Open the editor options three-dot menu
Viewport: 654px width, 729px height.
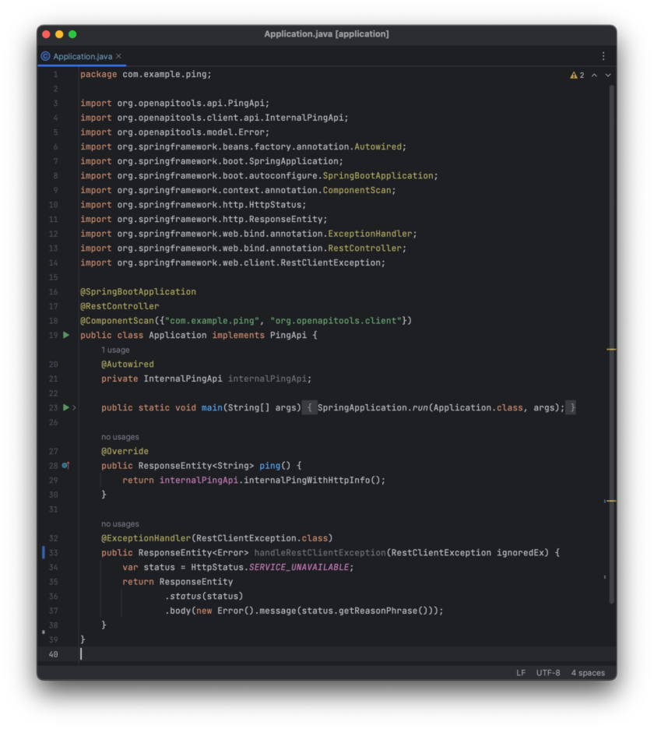(x=603, y=56)
